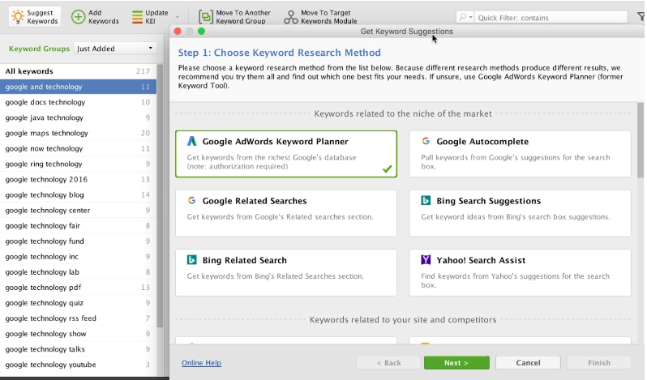Select google technology fair group
Screen dimensions: 647x380
pos(78,226)
